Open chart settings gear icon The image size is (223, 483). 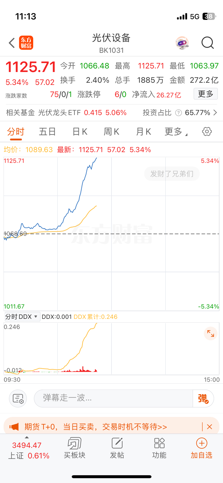click(207, 132)
